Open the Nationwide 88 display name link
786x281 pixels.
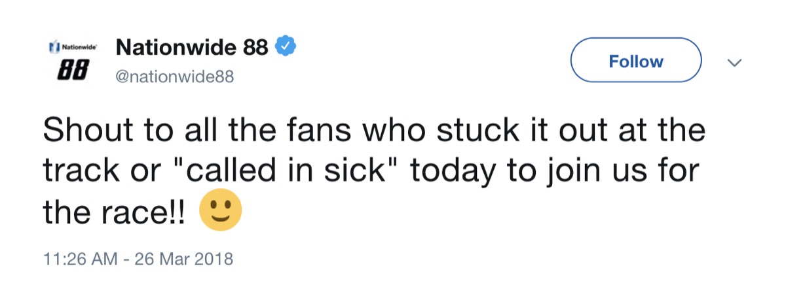coord(191,48)
